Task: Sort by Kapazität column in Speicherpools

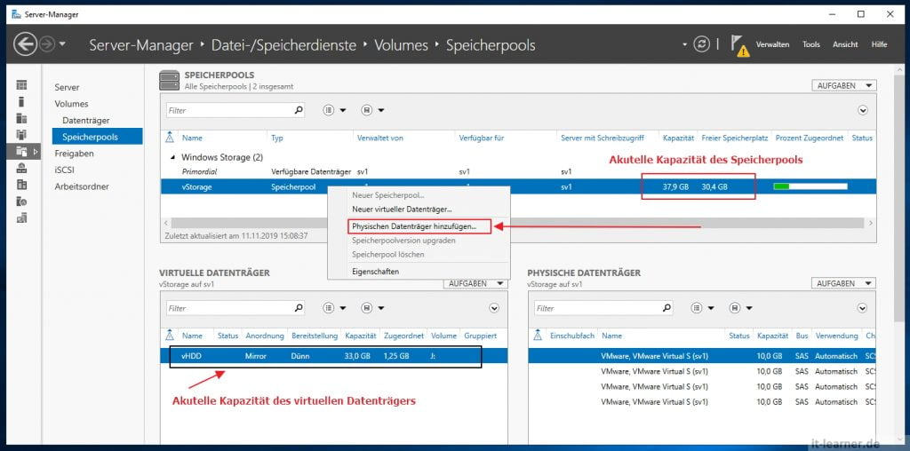Action: pyautogui.click(x=678, y=138)
